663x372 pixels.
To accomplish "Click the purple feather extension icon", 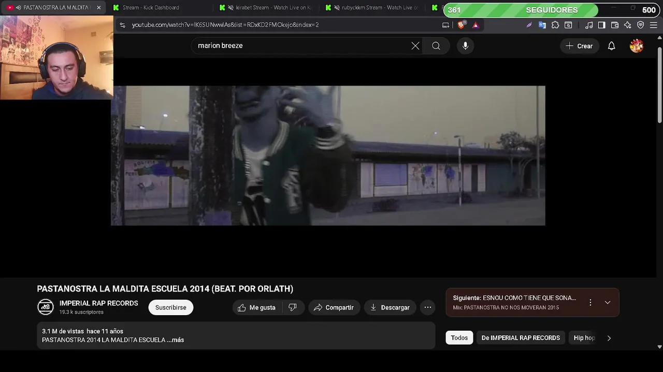I will 529,25.
